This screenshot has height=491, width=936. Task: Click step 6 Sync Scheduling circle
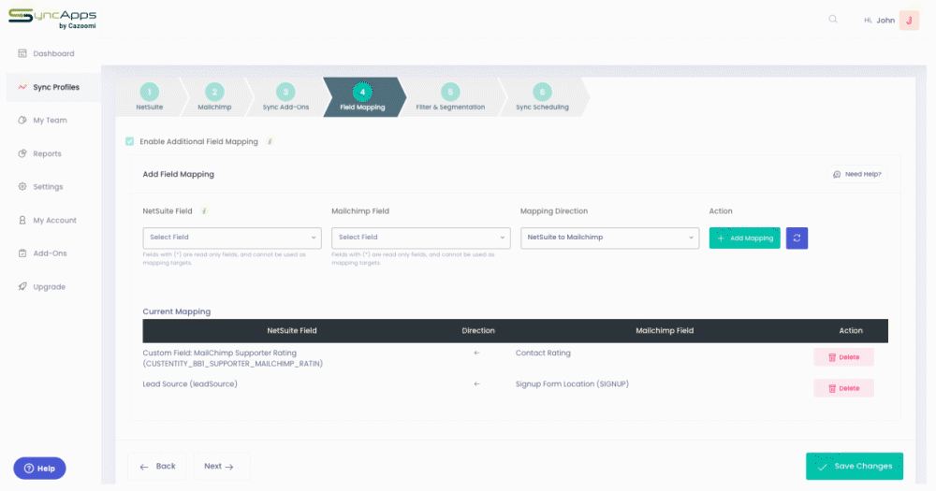click(x=542, y=92)
